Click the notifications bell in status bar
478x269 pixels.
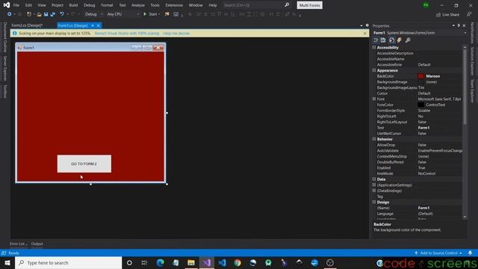470,253
